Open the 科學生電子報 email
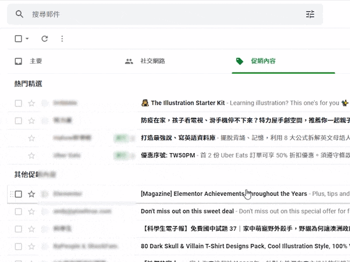 [245, 229]
